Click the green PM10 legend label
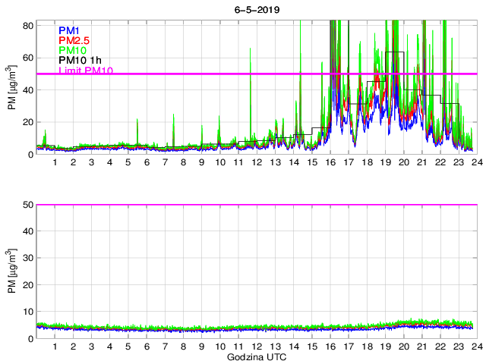486x364 pixels. [72, 51]
